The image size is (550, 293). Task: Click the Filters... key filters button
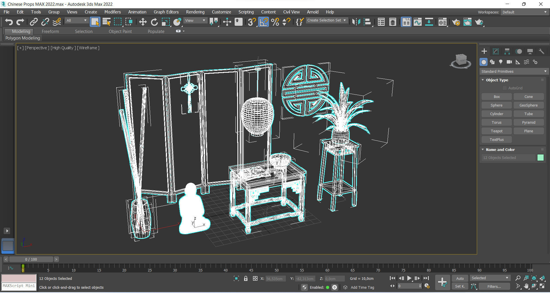494,286
